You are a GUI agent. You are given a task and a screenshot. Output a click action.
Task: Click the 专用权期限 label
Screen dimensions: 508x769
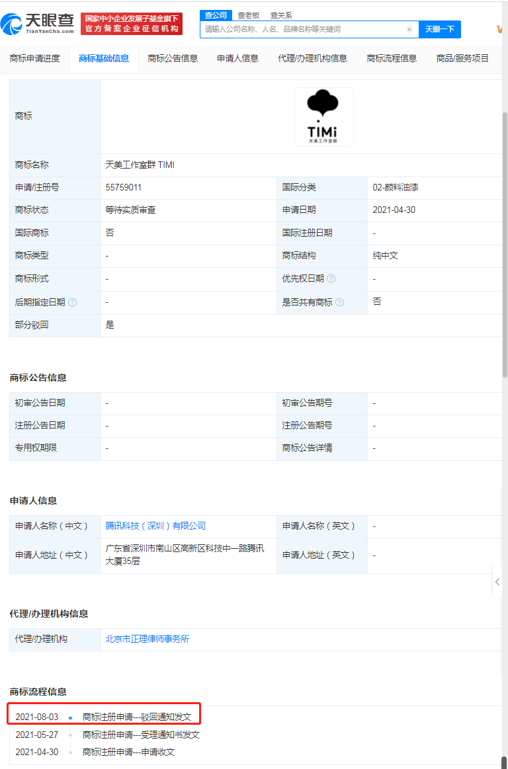(x=36, y=448)
